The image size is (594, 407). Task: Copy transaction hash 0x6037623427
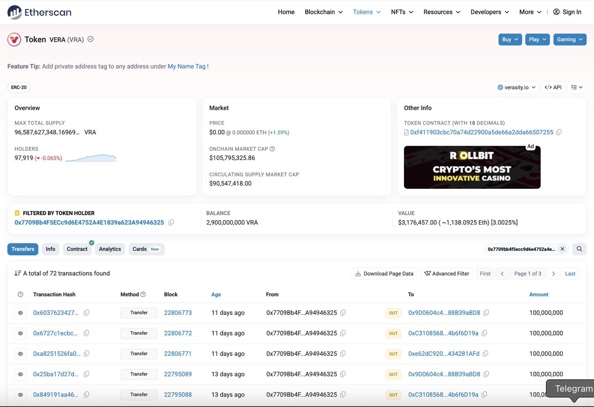(x=87, y=313)
